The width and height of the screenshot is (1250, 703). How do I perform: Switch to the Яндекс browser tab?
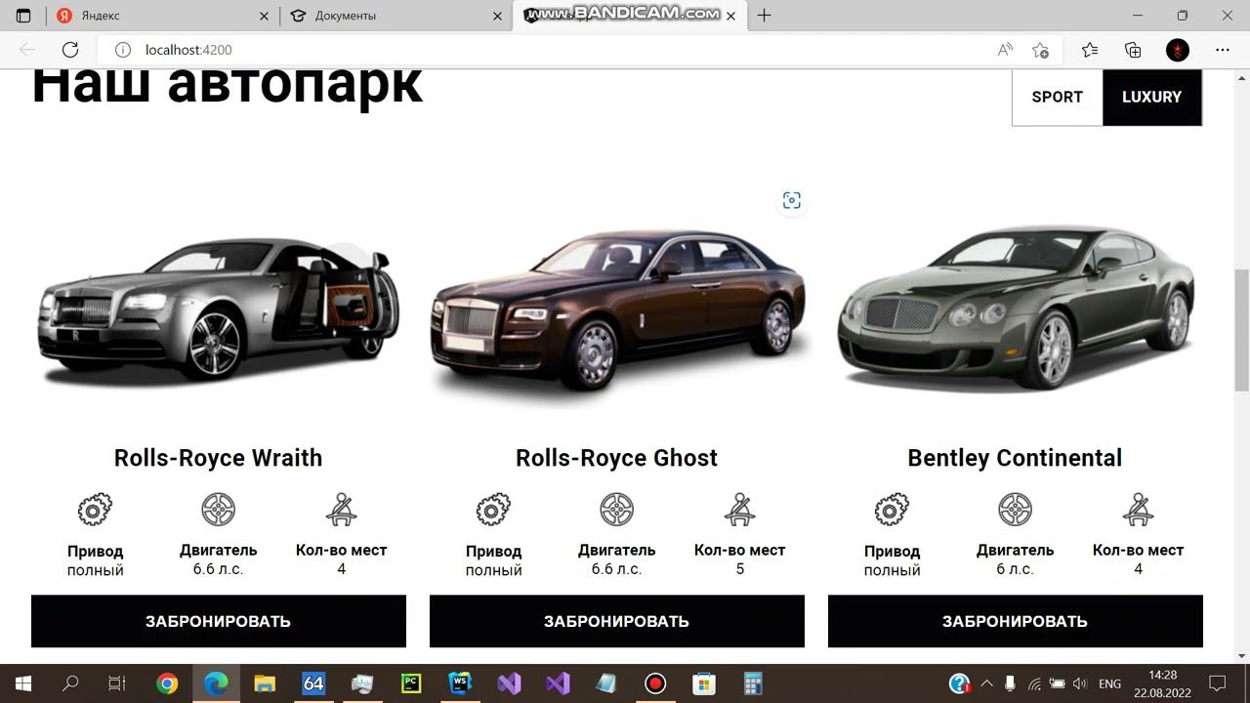[162, 16]
